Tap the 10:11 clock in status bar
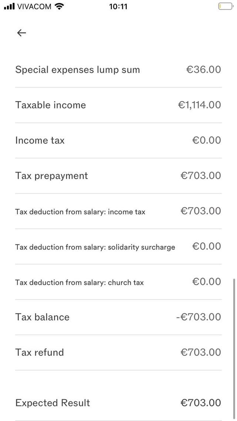This screenshot has height=421, width=237. tap(118, 6)
